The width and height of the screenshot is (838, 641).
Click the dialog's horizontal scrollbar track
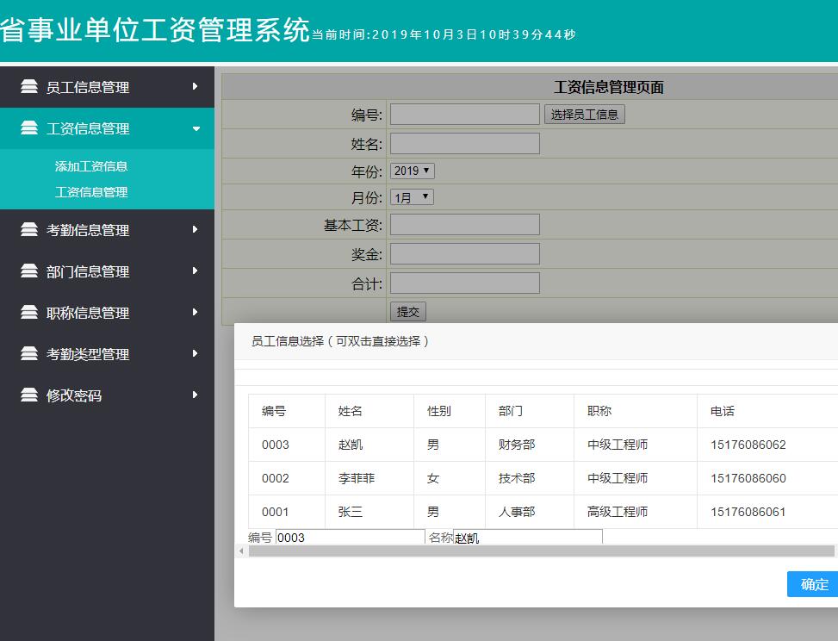(x=541, y=551)
